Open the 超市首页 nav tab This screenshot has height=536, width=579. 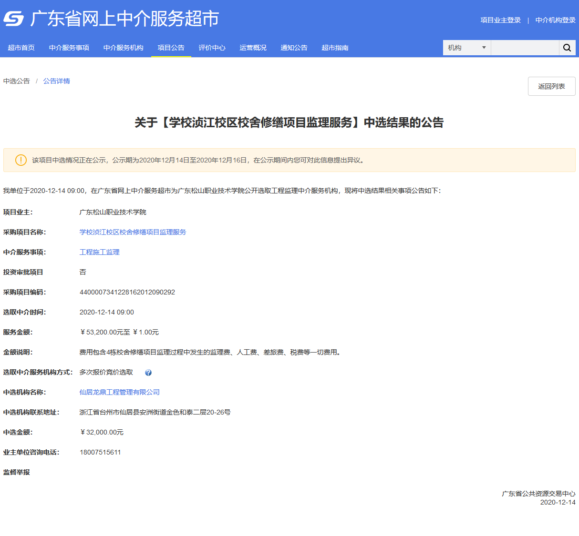(x=21, y=48)
